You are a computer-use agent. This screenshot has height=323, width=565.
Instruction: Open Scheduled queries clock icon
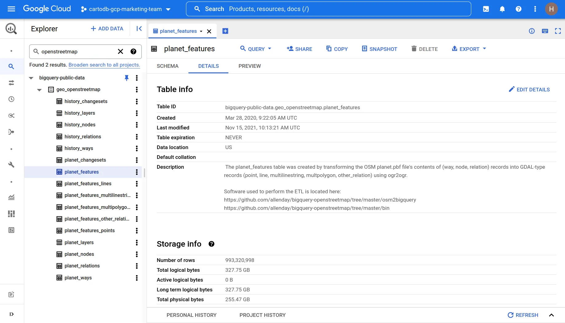click(11, 99)
